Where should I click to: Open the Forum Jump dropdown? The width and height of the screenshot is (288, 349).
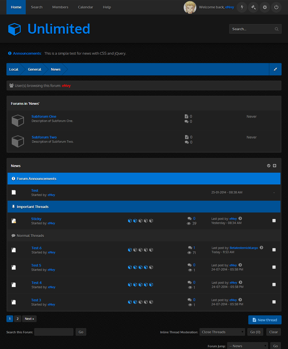coord(247,346)
